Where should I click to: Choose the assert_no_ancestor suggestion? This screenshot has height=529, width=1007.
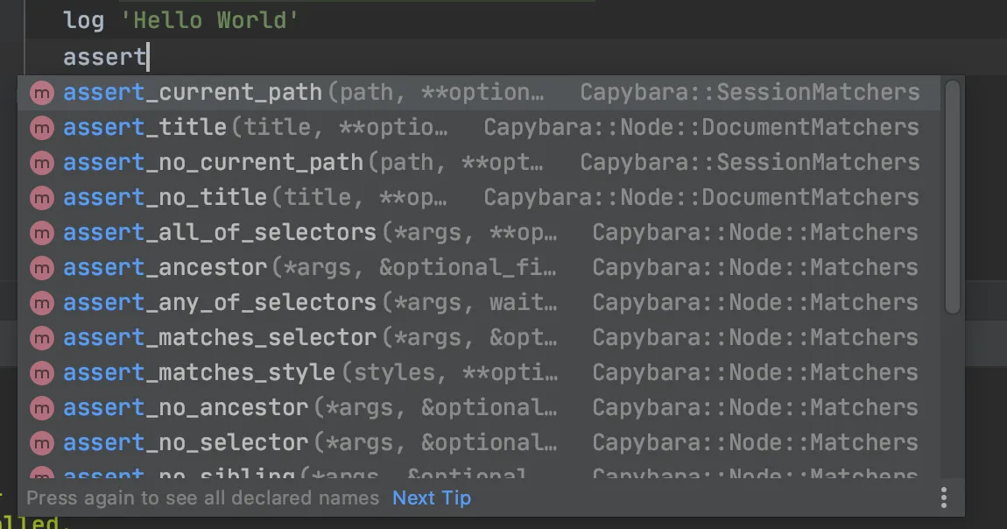[x=186, y=407]
